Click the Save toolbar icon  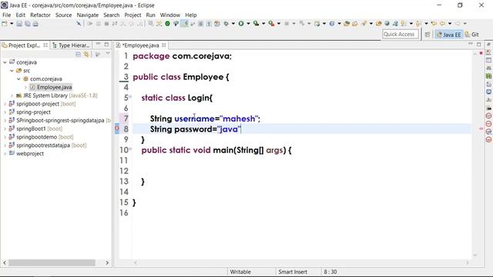point(19,24)
